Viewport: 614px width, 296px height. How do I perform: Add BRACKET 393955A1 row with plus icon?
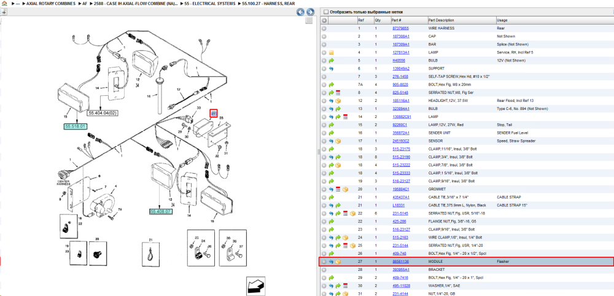(x=324, y=270)
